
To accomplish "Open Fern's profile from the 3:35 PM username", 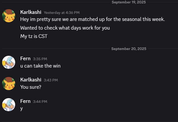I will (25, 58).
